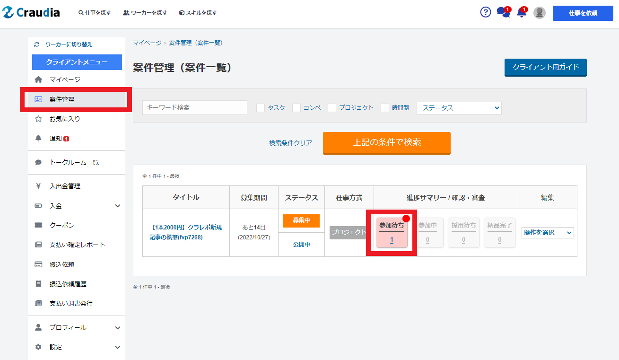619x360 pixels.
Task: Open the ステータス dropdown
Action: pos(459,108)
